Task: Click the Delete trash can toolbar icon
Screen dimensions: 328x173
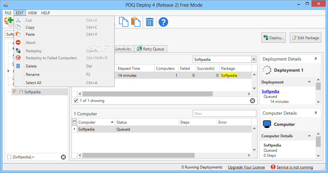Action: [x=149, y=22]
